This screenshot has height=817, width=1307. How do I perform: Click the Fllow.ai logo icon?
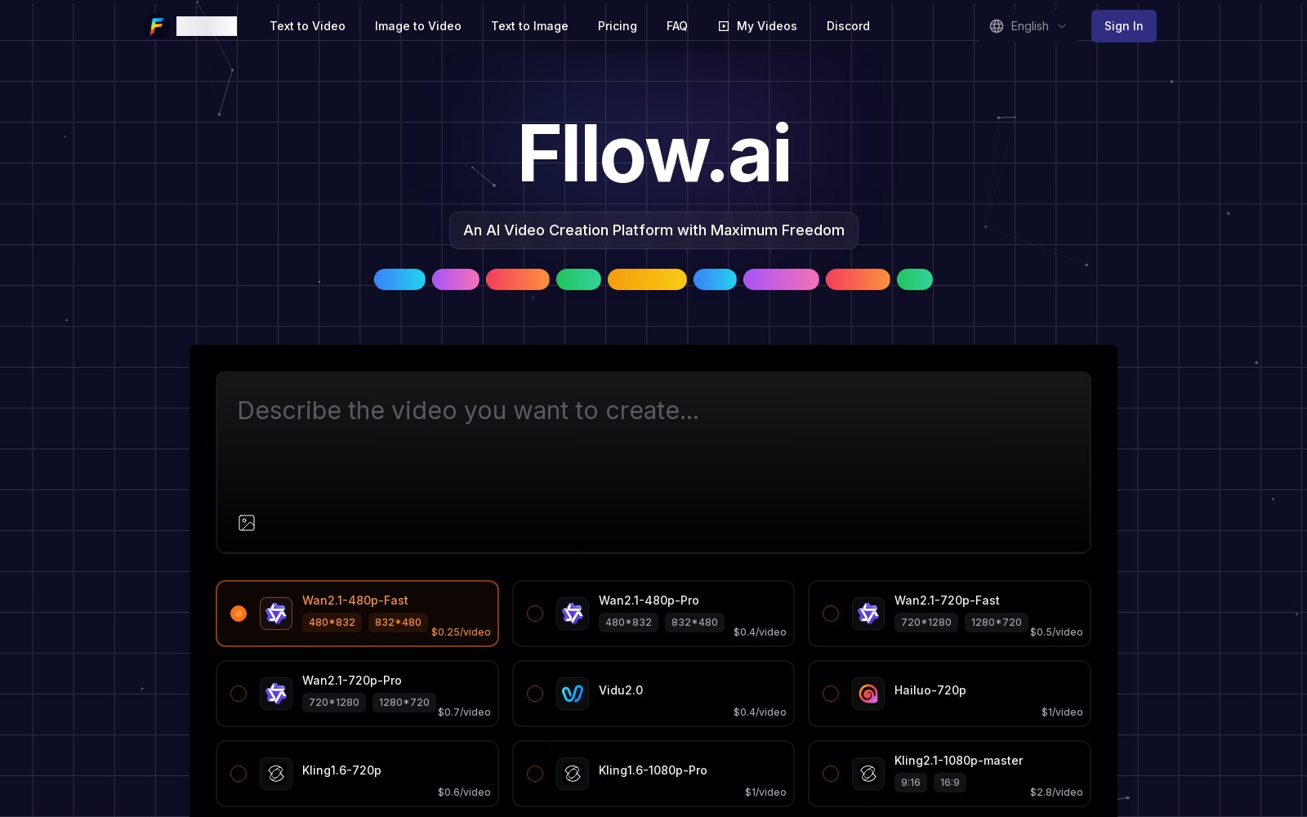pos(156,25)
